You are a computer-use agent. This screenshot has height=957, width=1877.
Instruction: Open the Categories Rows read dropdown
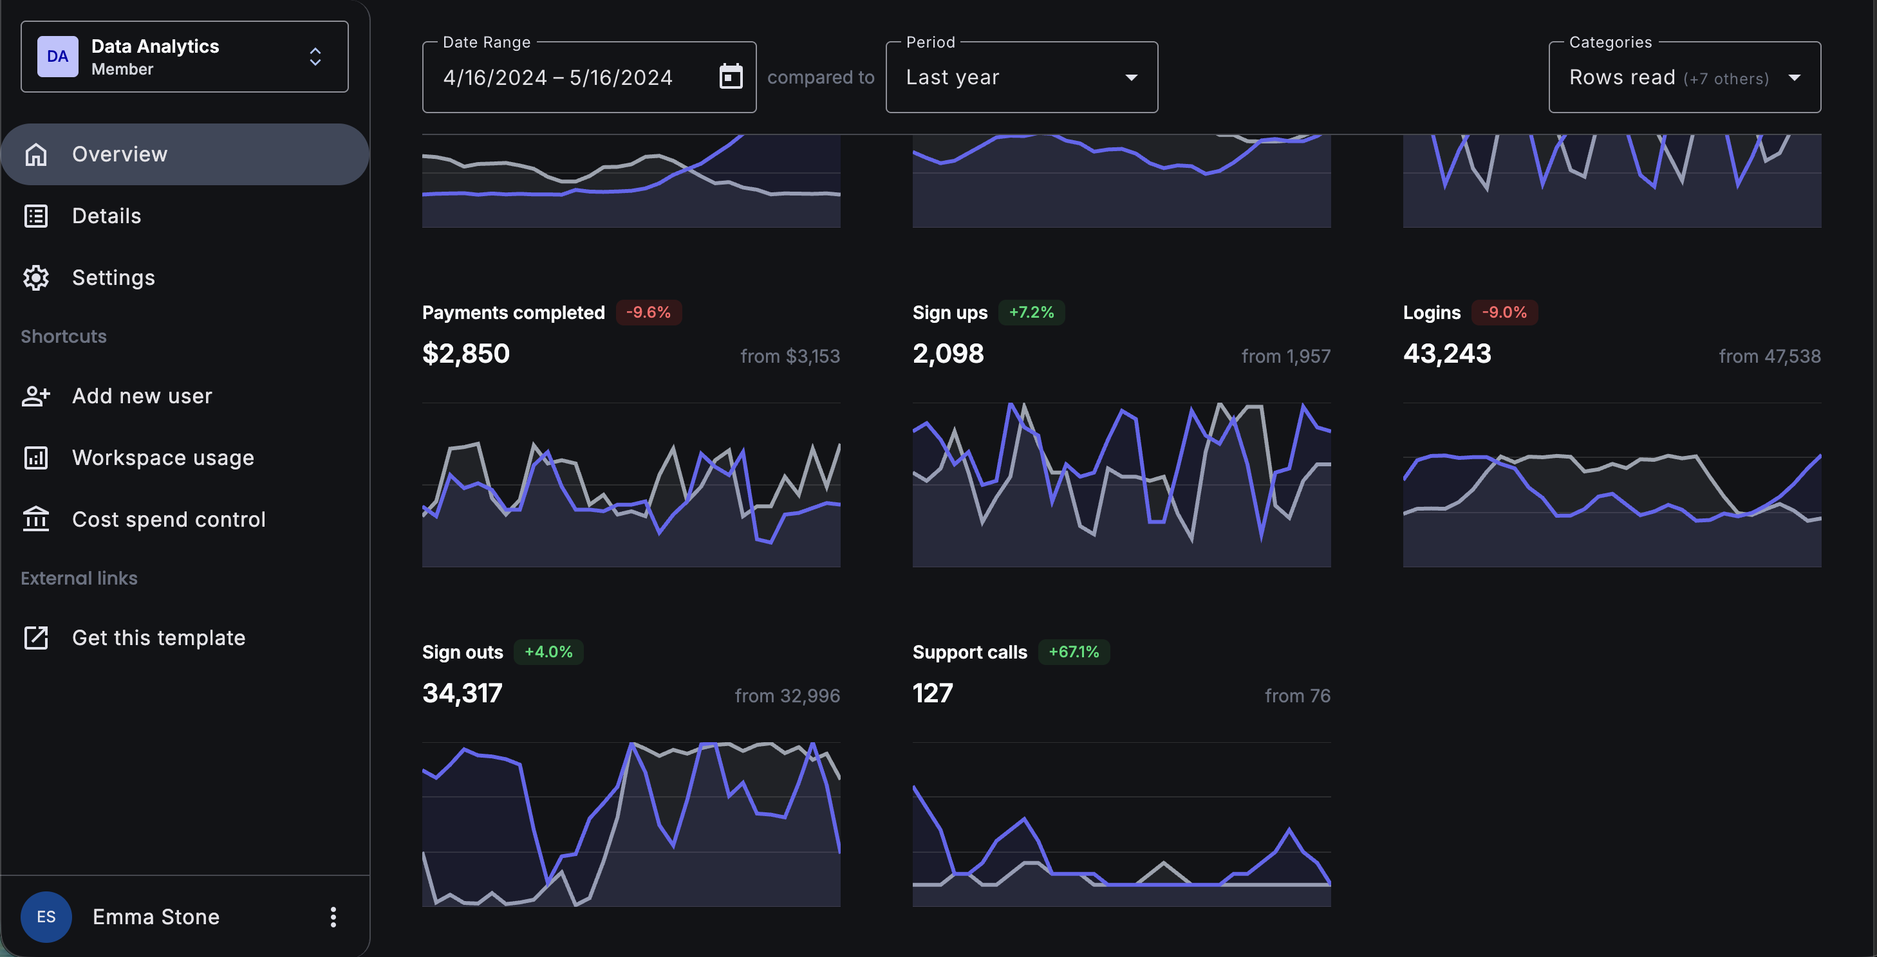pyautogui.click(x=1684, y=77)
